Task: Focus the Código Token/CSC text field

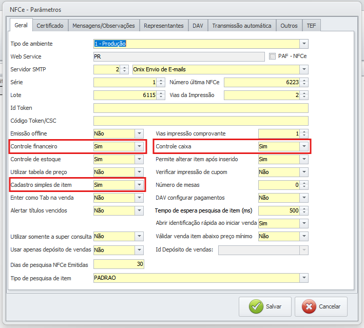Action: (201, 121)
